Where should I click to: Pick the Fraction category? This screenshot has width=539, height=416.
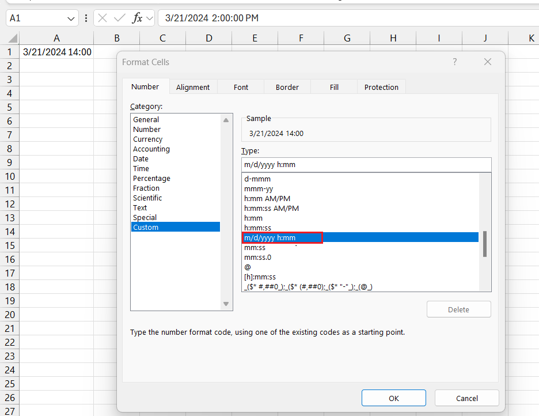point(176,188)
